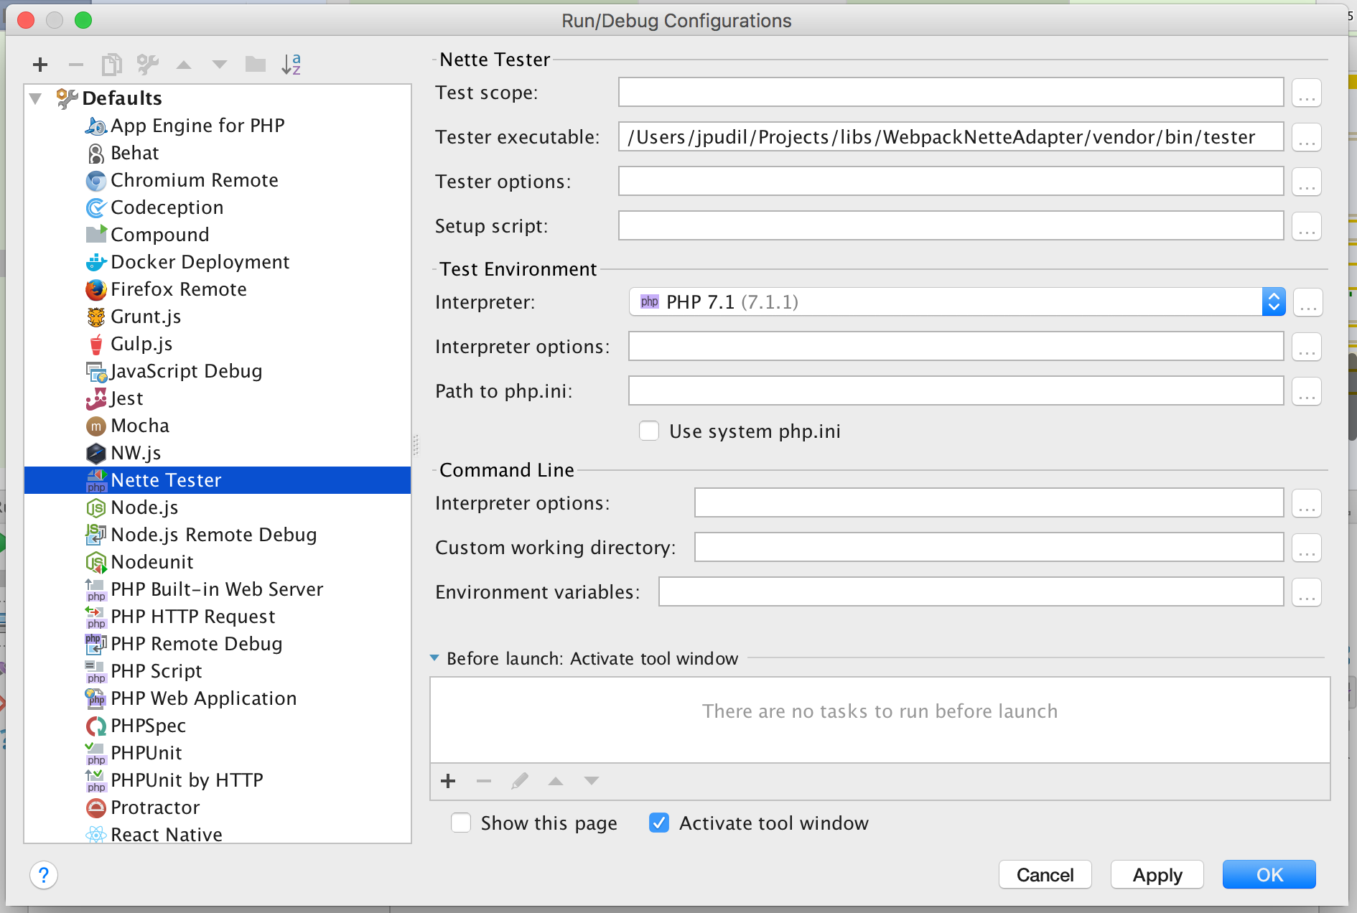The height and width of the screenshot is (913, 1357).
Task: Select PHP HTTP Request defaults
Action: [x=192, y=617]
